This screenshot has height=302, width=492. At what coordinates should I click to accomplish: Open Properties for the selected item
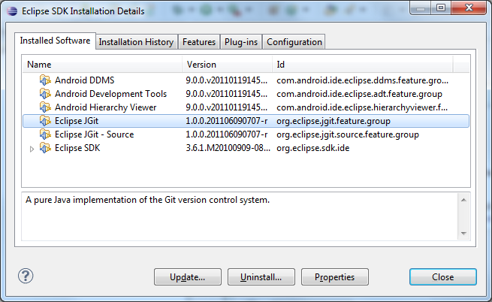[x=335, y=277]
